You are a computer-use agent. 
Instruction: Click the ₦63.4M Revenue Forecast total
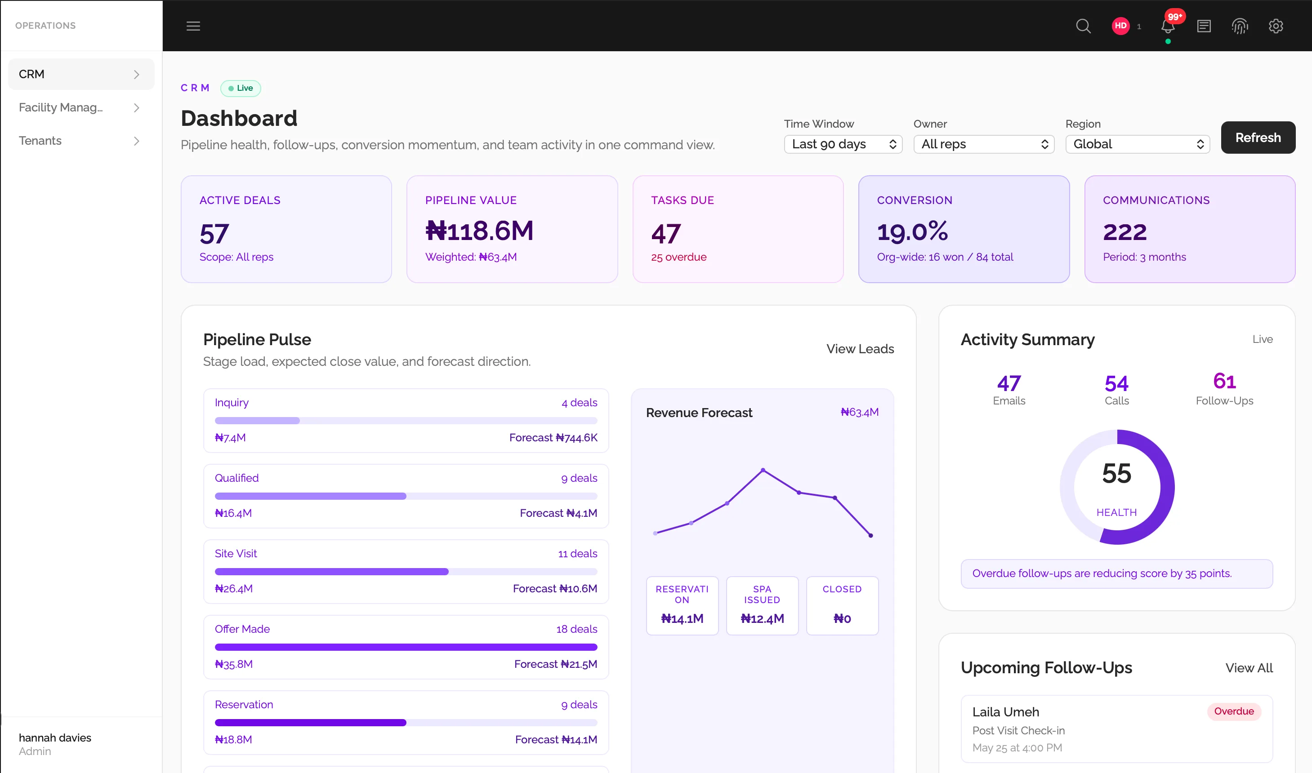(x=859, y=412)
